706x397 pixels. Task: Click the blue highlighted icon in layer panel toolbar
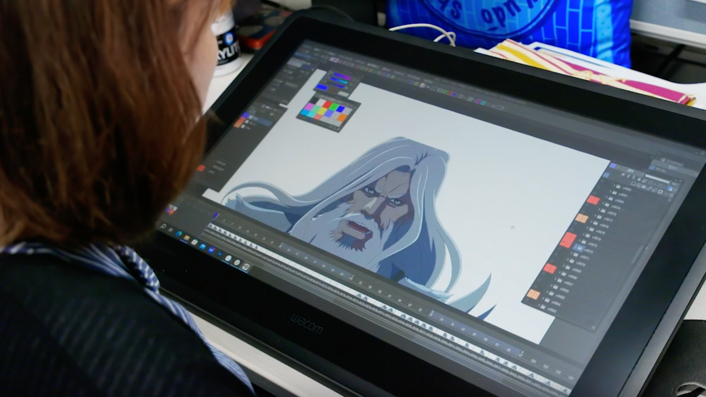click(670, 189)
